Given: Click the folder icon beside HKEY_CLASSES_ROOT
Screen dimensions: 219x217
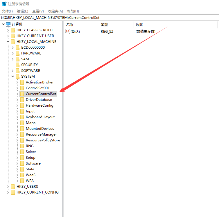Looking at the screenshot, I should pos(13,30).
